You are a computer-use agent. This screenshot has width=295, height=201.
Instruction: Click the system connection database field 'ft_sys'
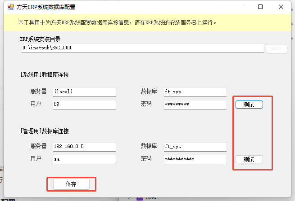[195, 92]
